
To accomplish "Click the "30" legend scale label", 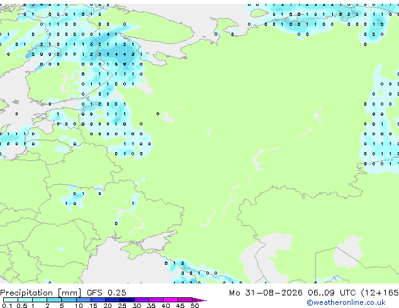I will click(137, 305).
